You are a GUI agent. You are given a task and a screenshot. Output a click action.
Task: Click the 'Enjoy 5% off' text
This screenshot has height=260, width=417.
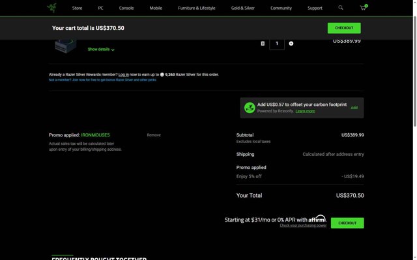249,176
